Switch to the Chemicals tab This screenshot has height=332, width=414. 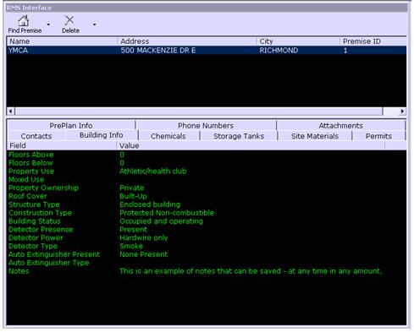pyautogui.click(x=168, y=136)
